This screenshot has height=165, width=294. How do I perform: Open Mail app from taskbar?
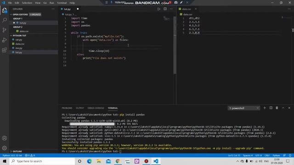click(x=108, y=161)
